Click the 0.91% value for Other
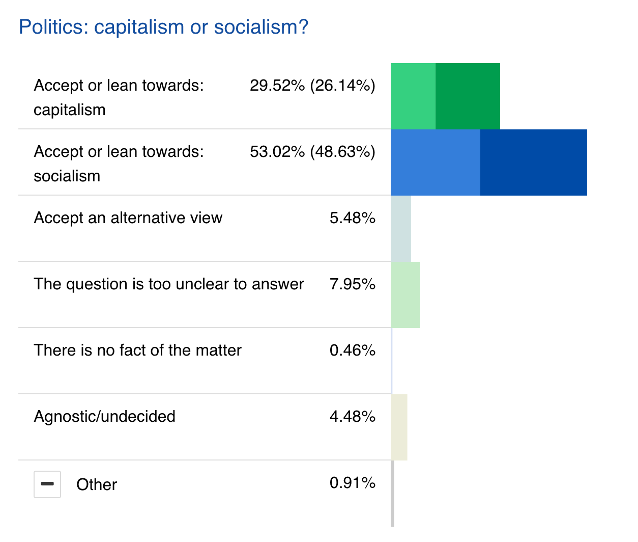Viewport: 638px width, 542px height. click(352, 483)
